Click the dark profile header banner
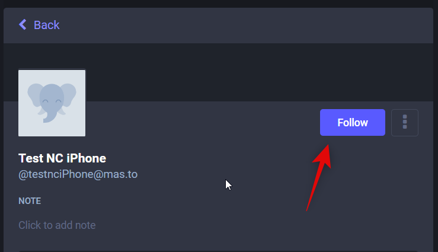Viewport: 438px width, 252px height. (x=261, y=71)
